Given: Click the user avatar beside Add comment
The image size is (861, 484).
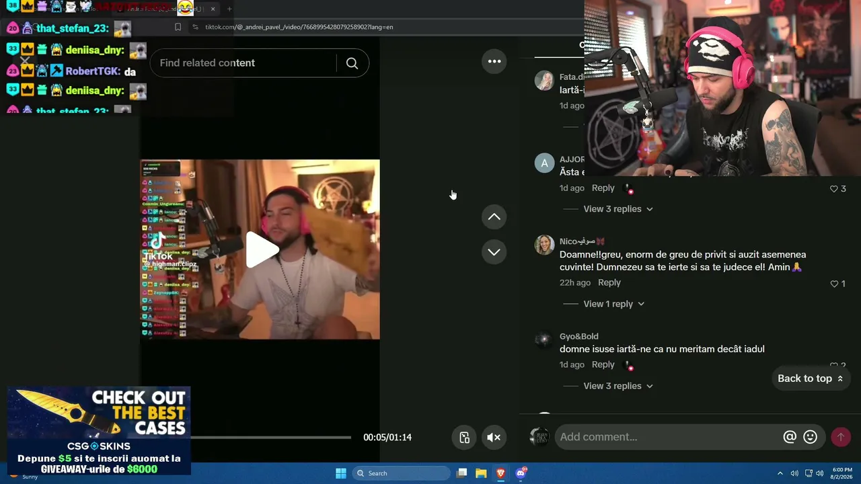Looking at the screenshot, I should (539, 437).
